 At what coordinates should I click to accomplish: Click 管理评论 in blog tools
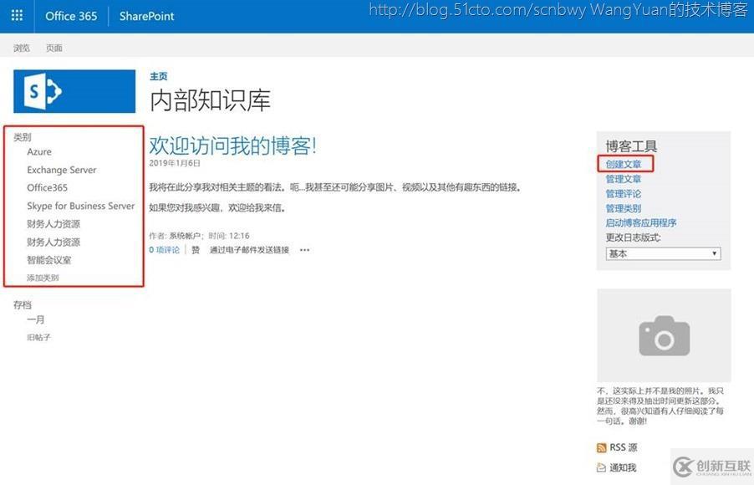tap(624, 194)
